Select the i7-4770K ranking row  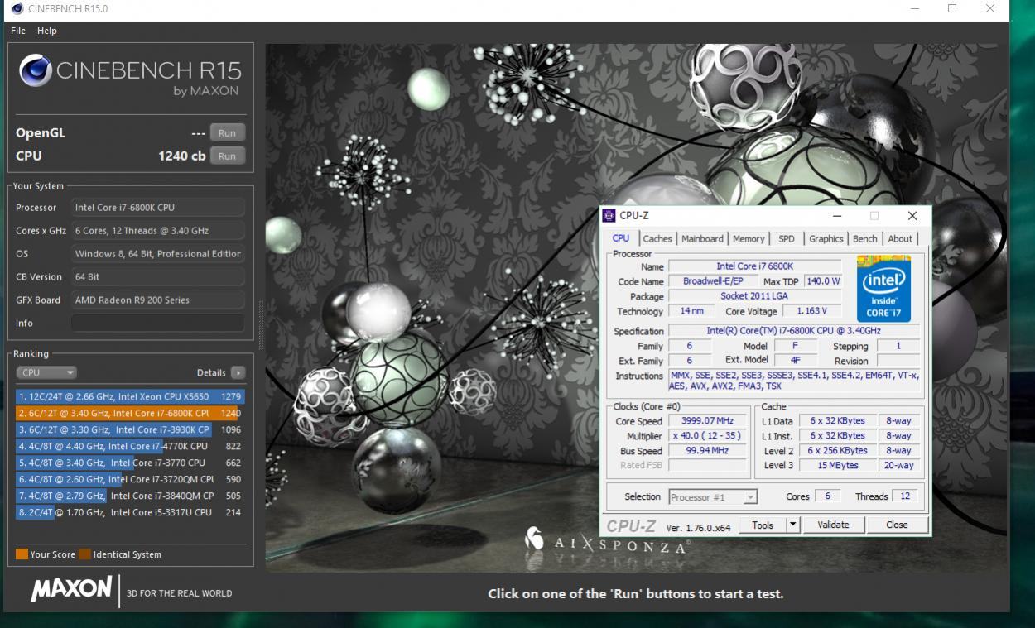(130, 447)
